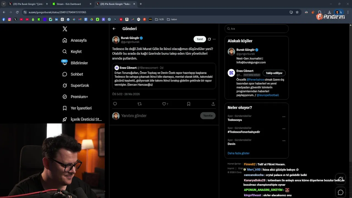Open the Chrome profile avatar button
Image resolution: width=352 pixels, height=198 pixels.
click(337, 12)
